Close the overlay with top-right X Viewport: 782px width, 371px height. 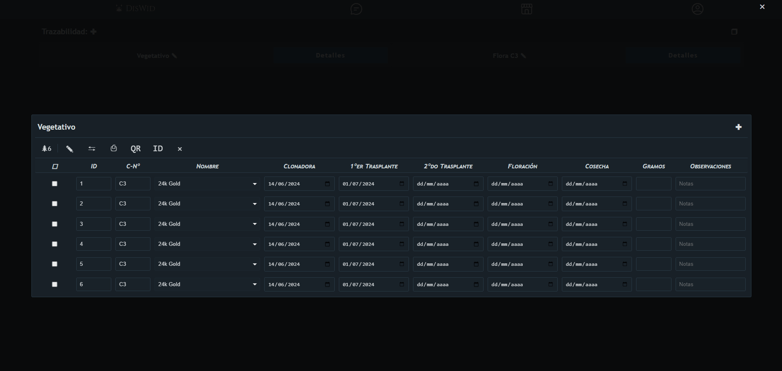pos(762,7)
